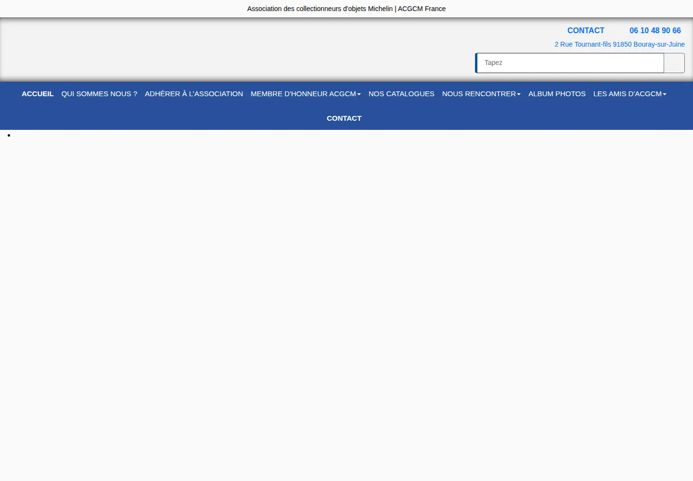Select CONTACT in the blue navigation bar
693x481 pixels.
(344, 118)
